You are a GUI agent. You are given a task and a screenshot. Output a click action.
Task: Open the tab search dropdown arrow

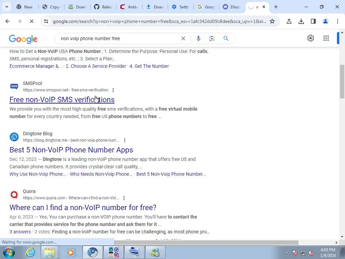coord(7,7)
